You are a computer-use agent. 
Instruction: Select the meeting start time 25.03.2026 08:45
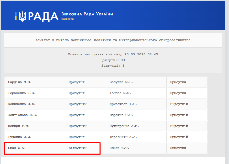pyautogui.click(x=141, y=54)
